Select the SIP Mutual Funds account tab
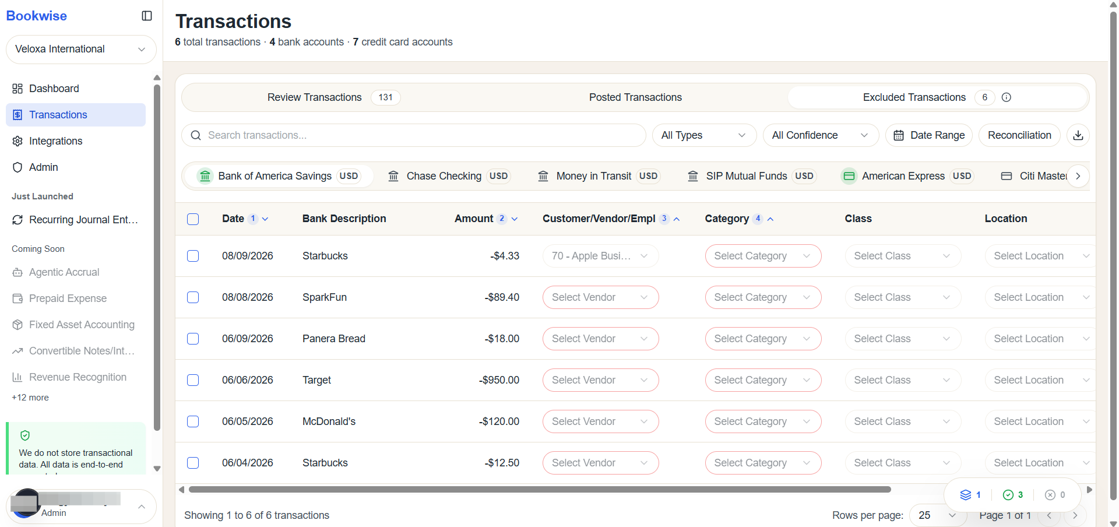This screenshot has width=1119, height=527. (751, 176)
